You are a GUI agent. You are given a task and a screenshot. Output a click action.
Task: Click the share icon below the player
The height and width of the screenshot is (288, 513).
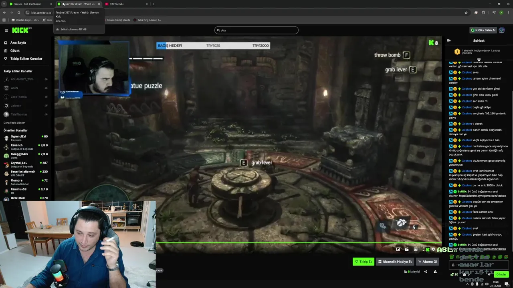[426, 272]
